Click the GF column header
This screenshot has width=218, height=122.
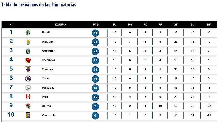point(176,24)
